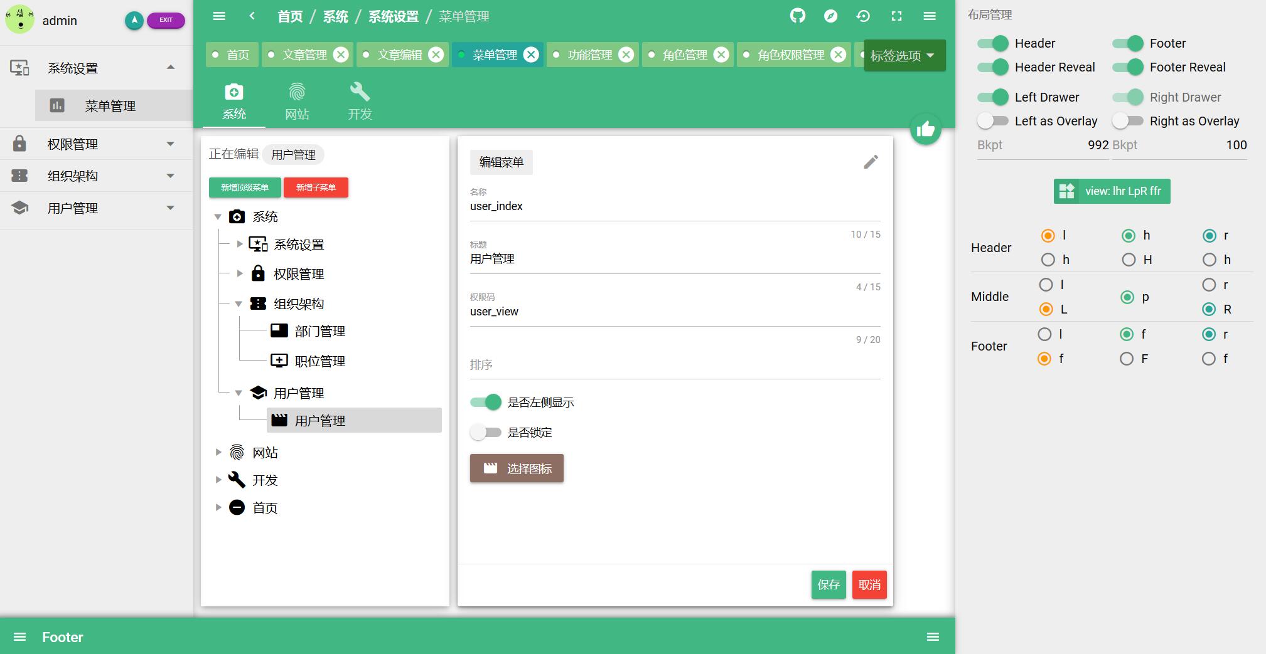Click the pencil edit icon
Image resolution: width=1266 pixels, height=654 pixels.
click(871, 162)
